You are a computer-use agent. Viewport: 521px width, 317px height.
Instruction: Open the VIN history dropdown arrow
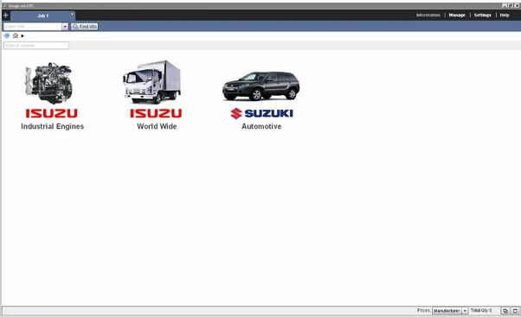(x=65, y=27)
